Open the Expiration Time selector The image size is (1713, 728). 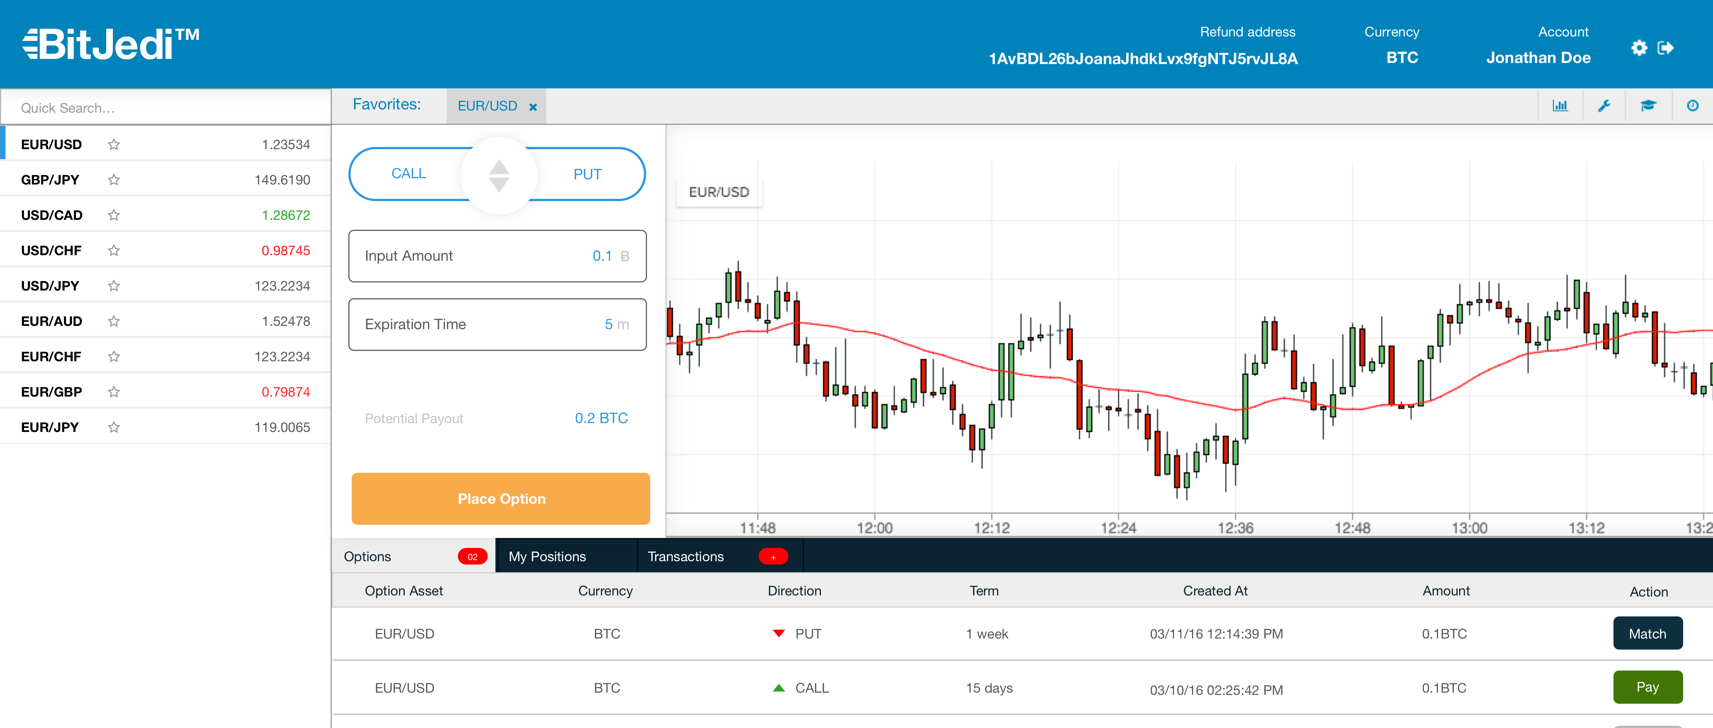497,324
